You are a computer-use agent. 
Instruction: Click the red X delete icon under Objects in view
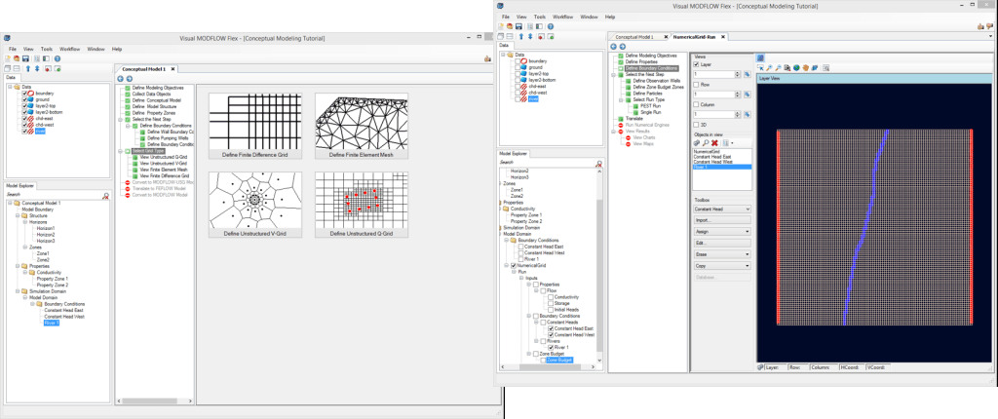(x=713, y=142)
